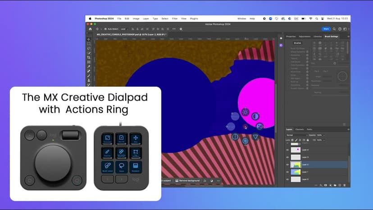This screenshot has width=373, height=210.
Task: Switch to the Channels tab
Action: pyautogui.click(x=300, y=129)
